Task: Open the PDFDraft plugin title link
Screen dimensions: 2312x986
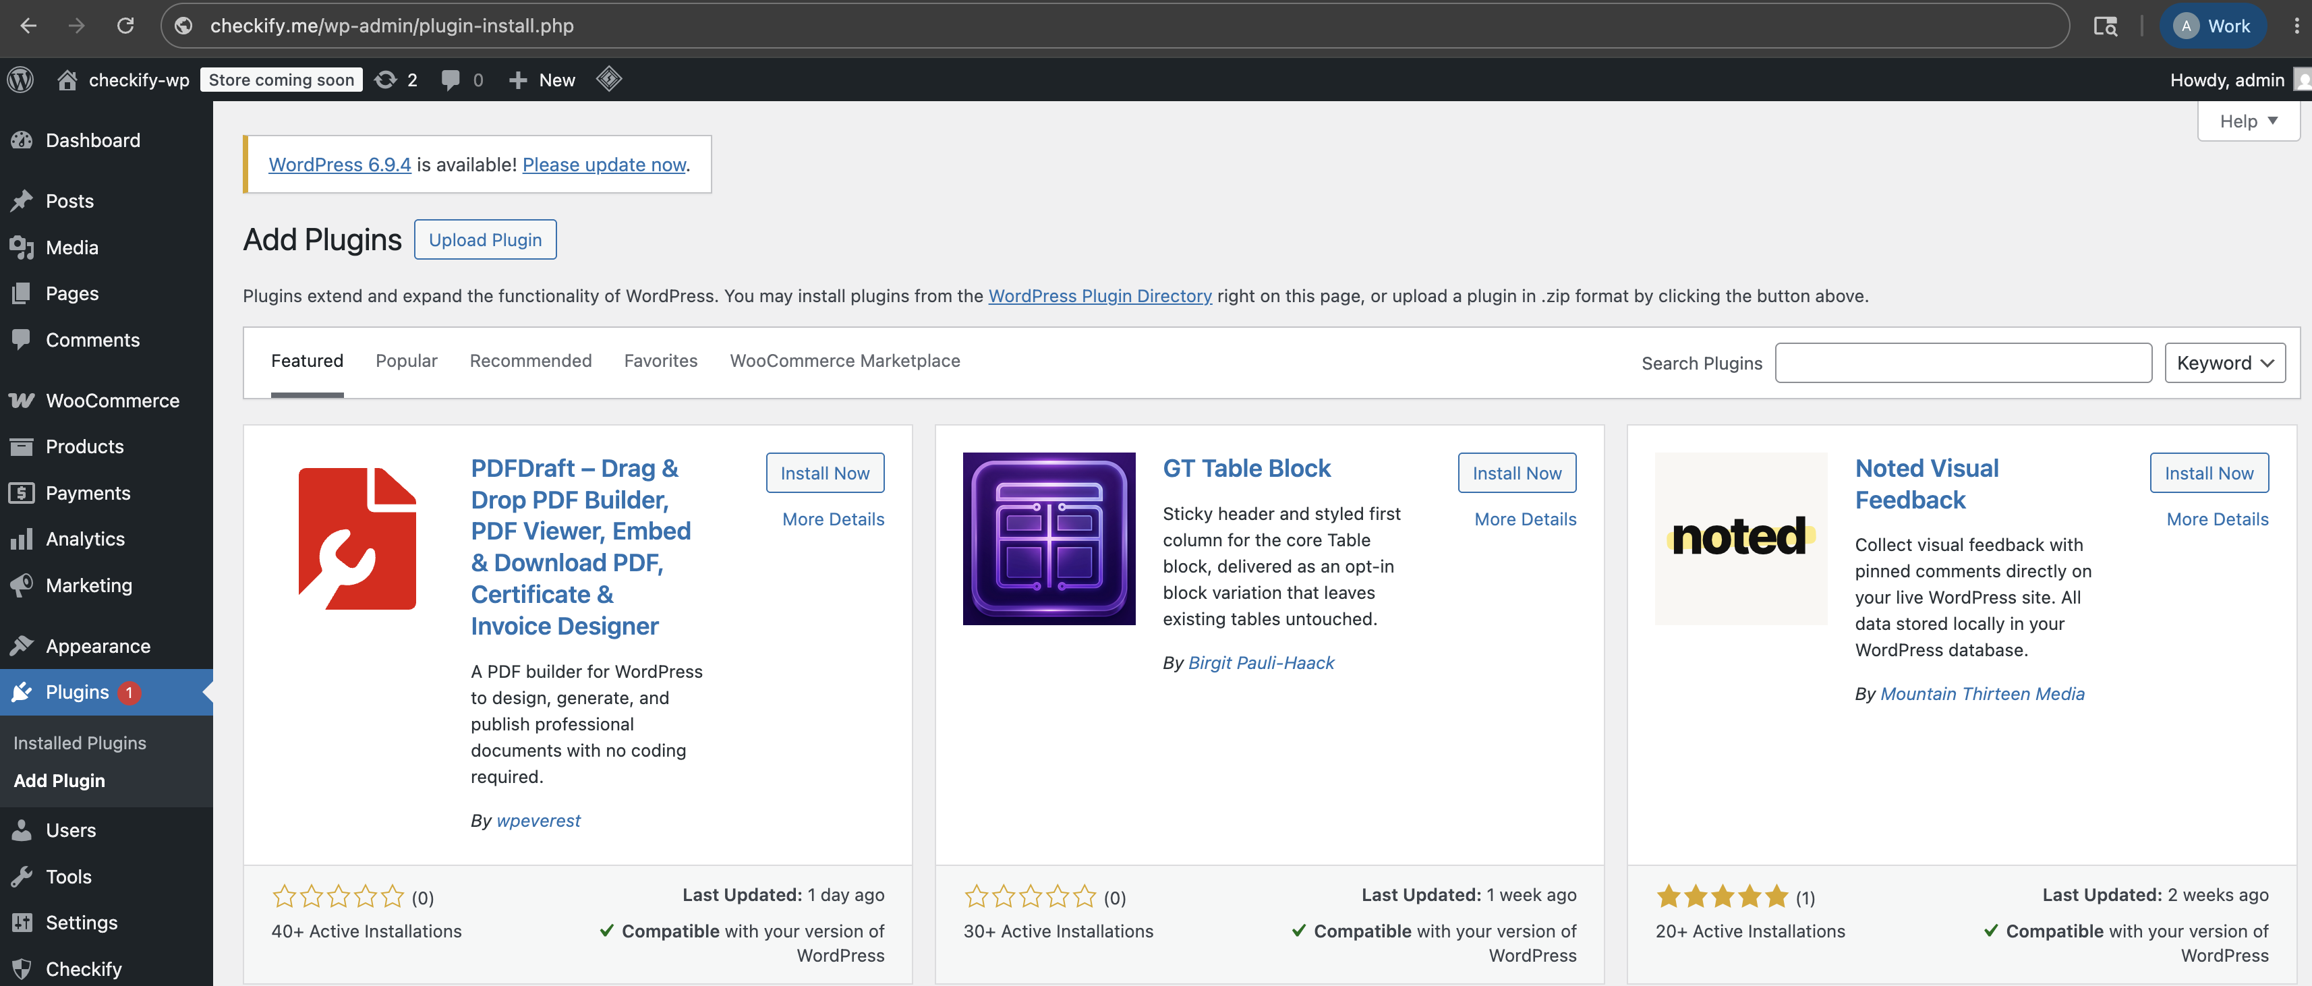Action: pos(581,547)
